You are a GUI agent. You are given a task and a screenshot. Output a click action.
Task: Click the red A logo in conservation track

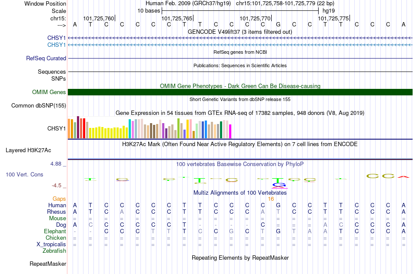(403, 176)
